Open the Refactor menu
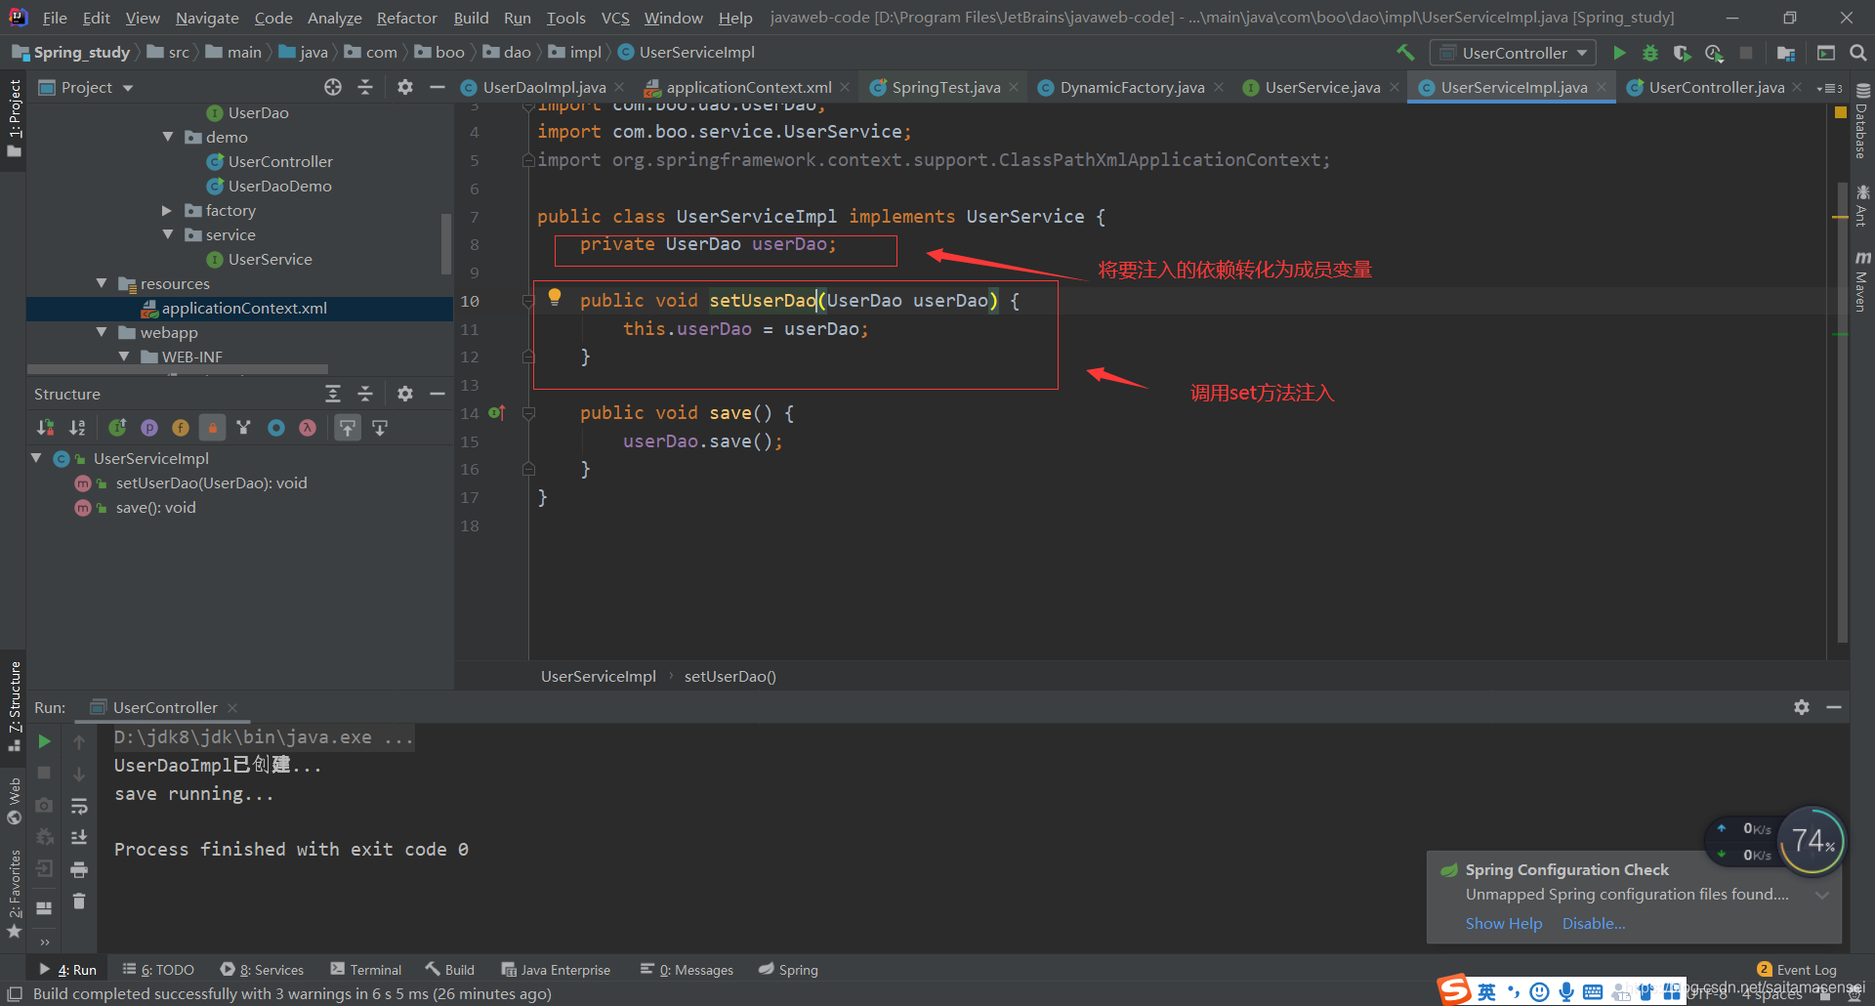 pos(407,18)
